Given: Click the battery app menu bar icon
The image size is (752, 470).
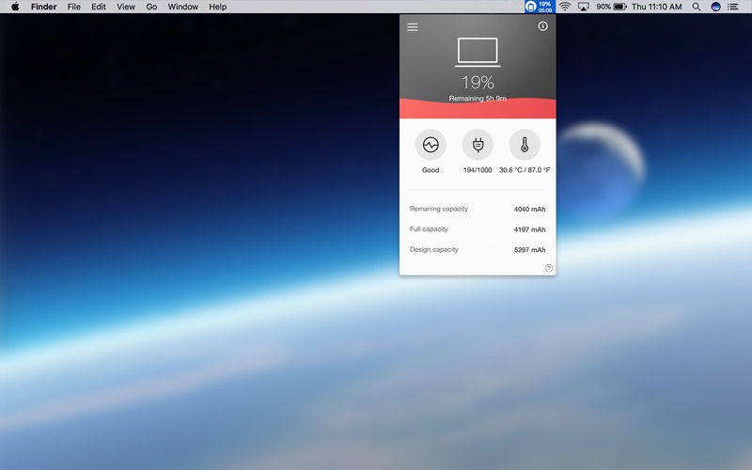Looking at the screenshot, I should pos(540,7).
